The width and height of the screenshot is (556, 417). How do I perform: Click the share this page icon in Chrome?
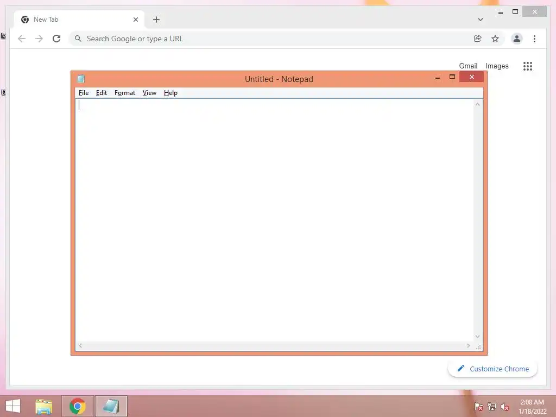[478, 39]
